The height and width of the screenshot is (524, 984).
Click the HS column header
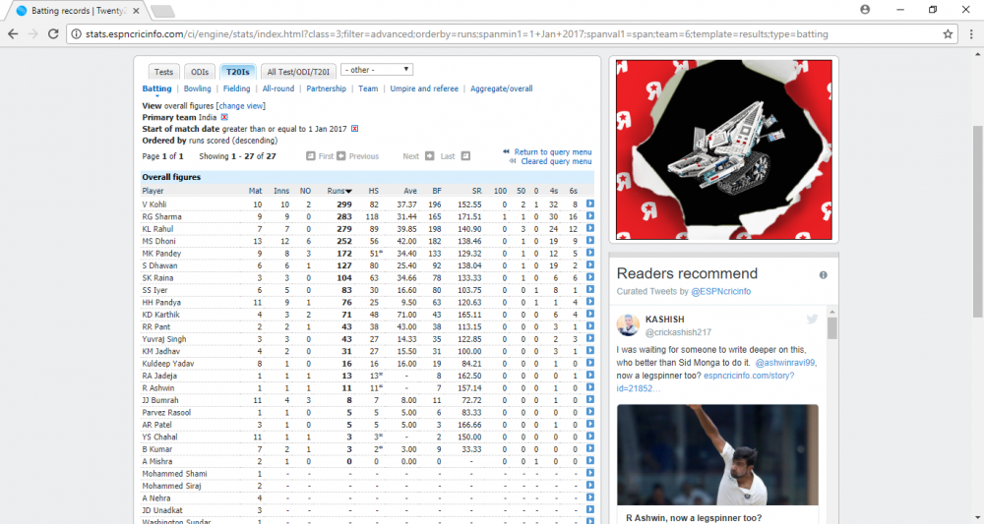tap(373, 191)
